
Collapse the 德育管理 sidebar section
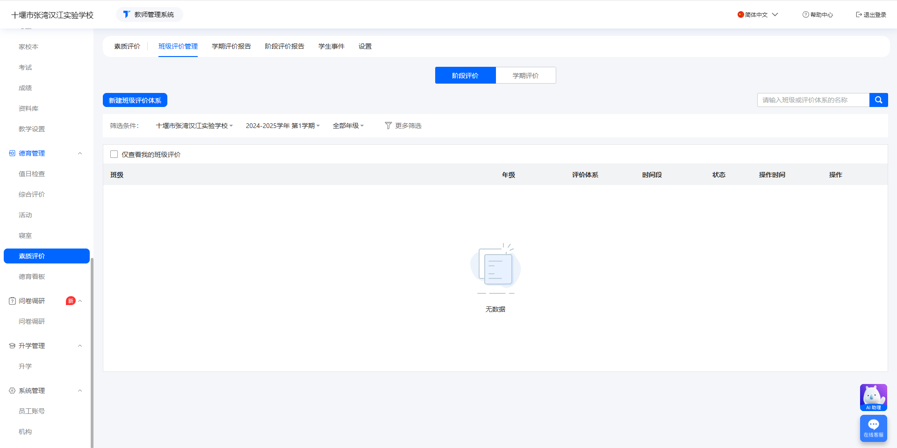(80, 153)
